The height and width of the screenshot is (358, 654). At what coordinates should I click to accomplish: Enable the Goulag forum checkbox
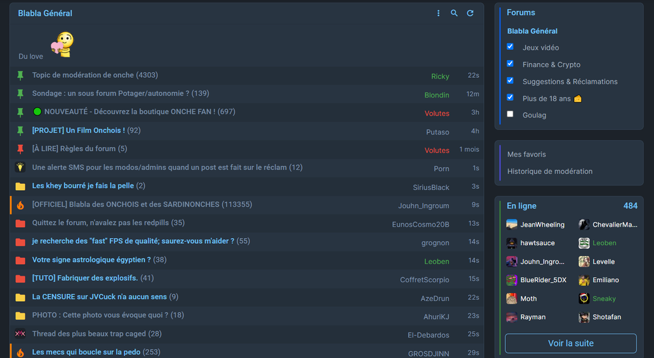[510, 114]
